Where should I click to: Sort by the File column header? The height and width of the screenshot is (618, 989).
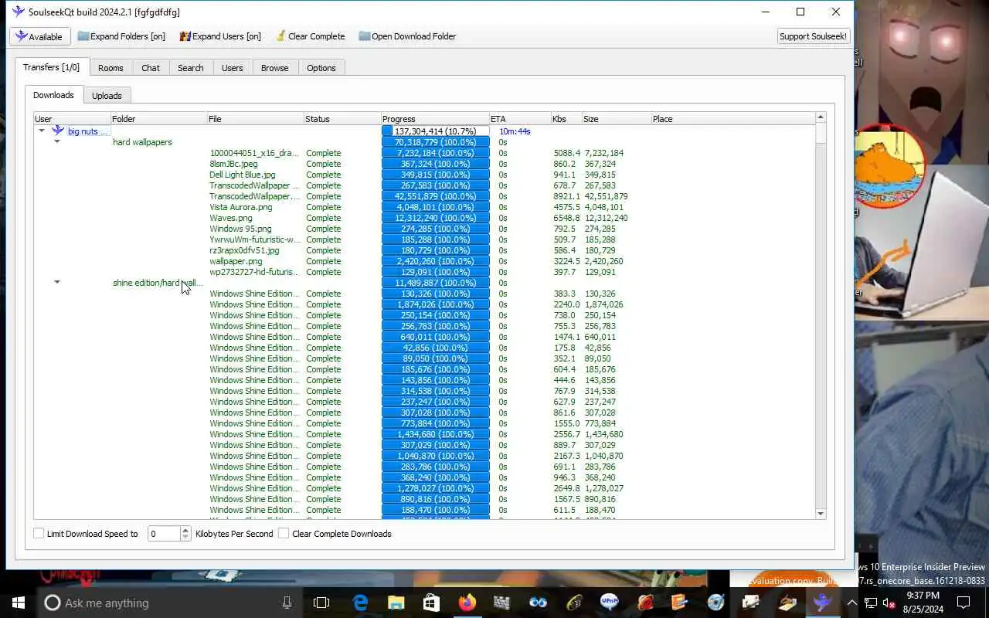coord(255,119)
